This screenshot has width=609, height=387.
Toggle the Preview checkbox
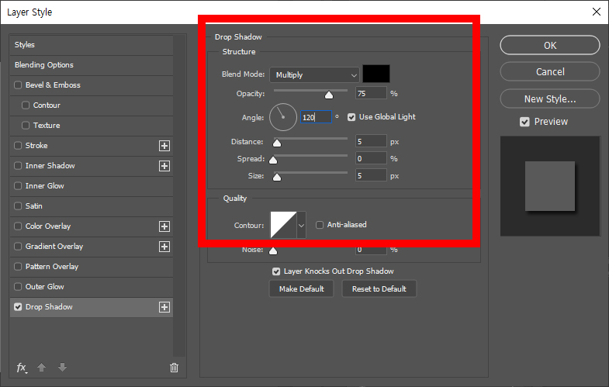pyautogui.click(x=524, y=122)
